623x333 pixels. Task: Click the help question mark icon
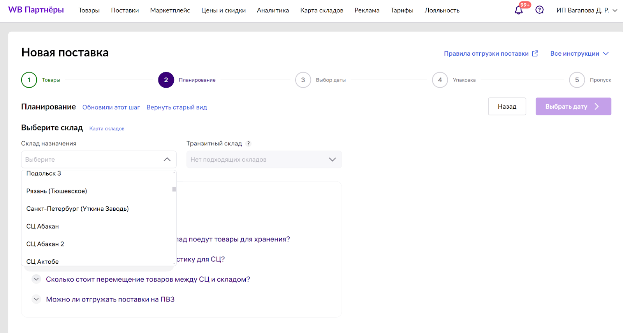point(539,10)
